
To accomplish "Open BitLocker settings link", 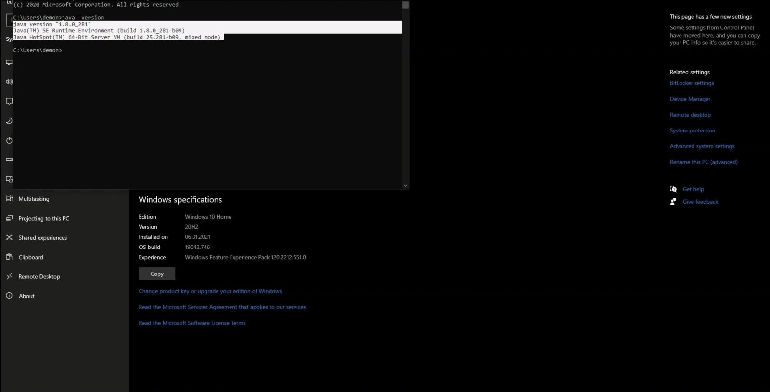I will pos(692,83).
